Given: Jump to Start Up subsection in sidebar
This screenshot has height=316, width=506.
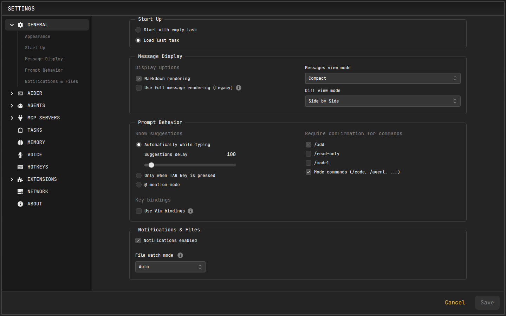Looking at the screenshot, I should [35, 48].
